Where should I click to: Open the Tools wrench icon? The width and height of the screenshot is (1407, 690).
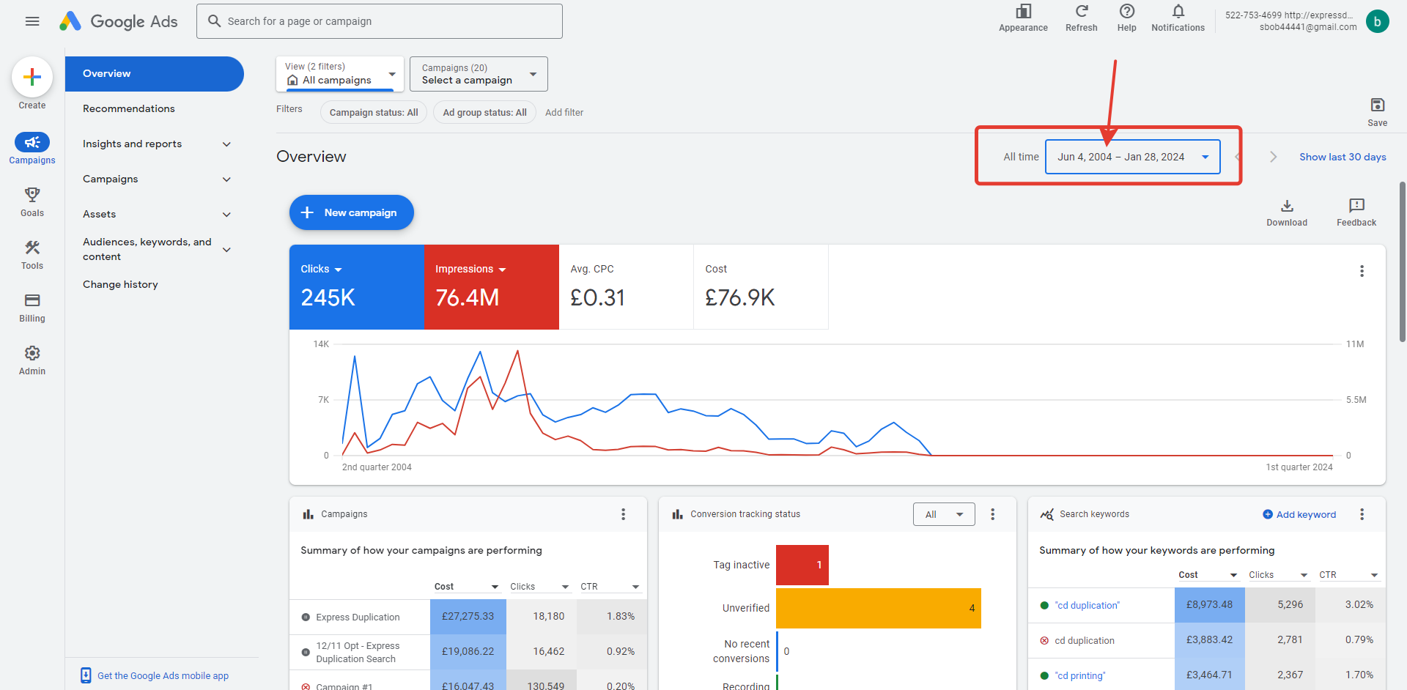coord(32,248)
